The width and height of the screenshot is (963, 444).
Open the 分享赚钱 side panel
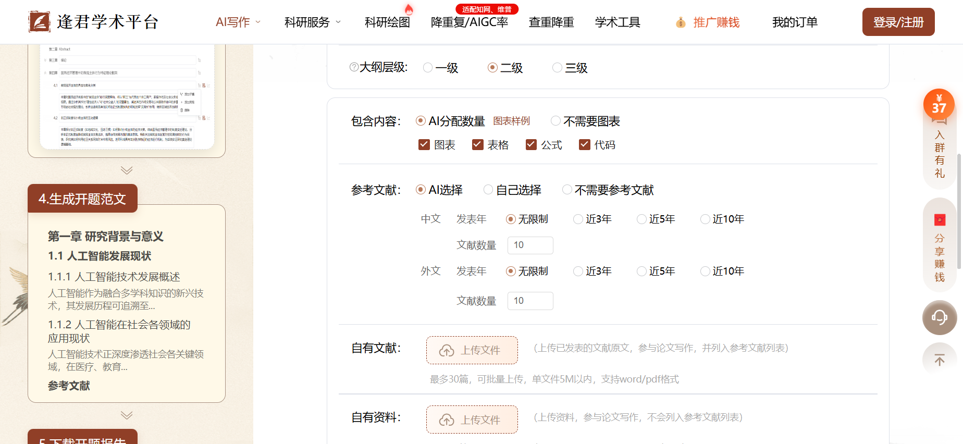(940, 246)
